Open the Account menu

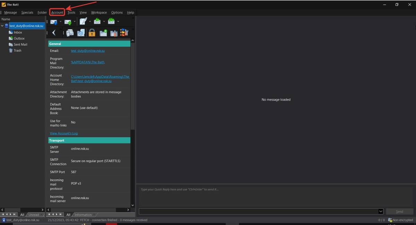pos(57,12)
